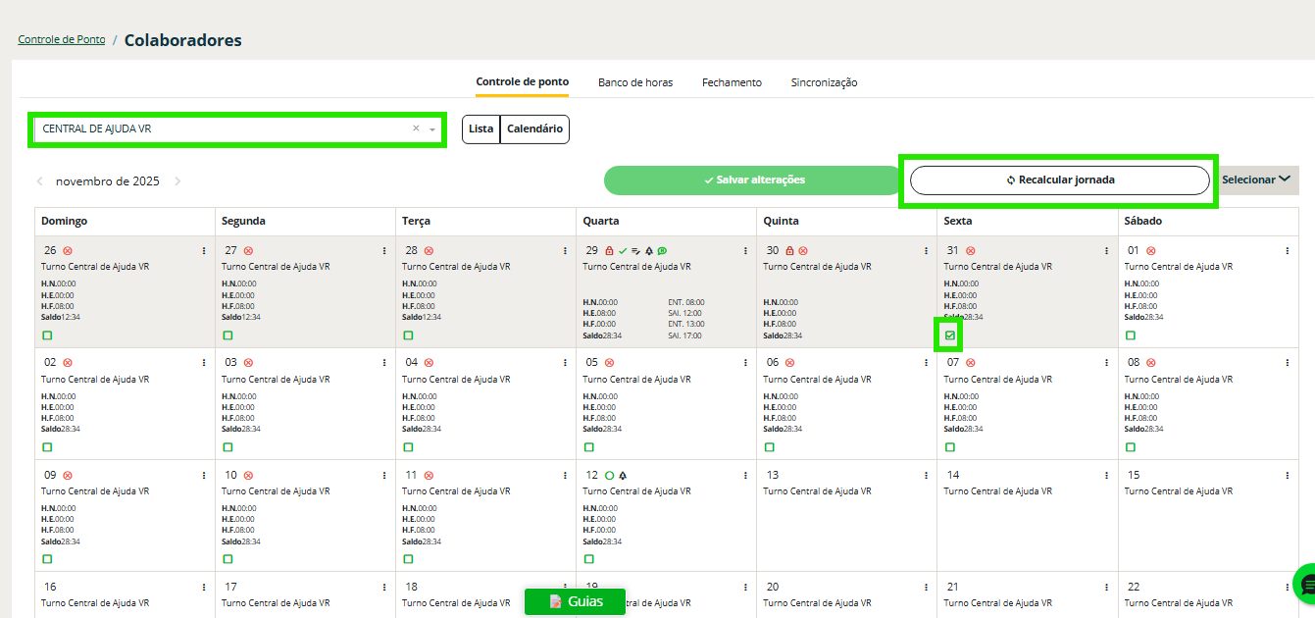Click the Recalcular jornada button
The width and height of the screenshot is (1315, 618).
1059,180
